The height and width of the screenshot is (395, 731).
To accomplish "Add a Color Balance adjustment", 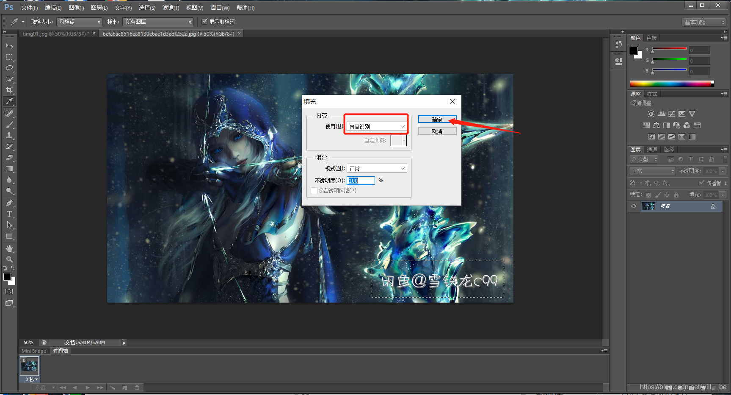I will point(656,125).
